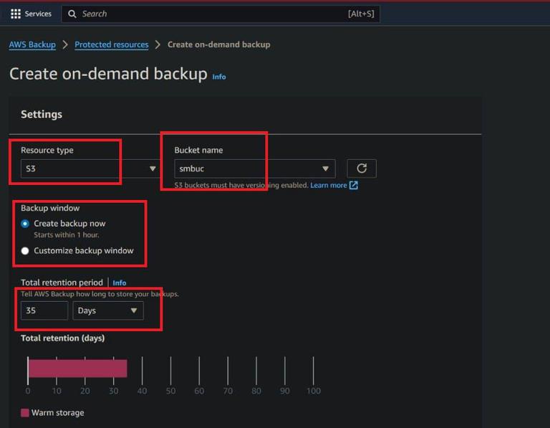Click the Settings section heading
This screenshot has height=428, width=550.
42,114
